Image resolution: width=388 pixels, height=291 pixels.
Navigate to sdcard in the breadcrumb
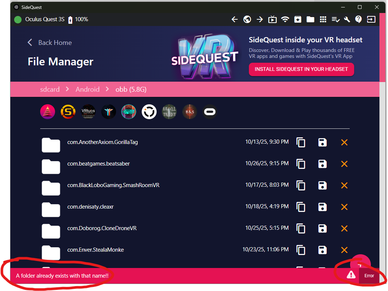coord(50,89)
